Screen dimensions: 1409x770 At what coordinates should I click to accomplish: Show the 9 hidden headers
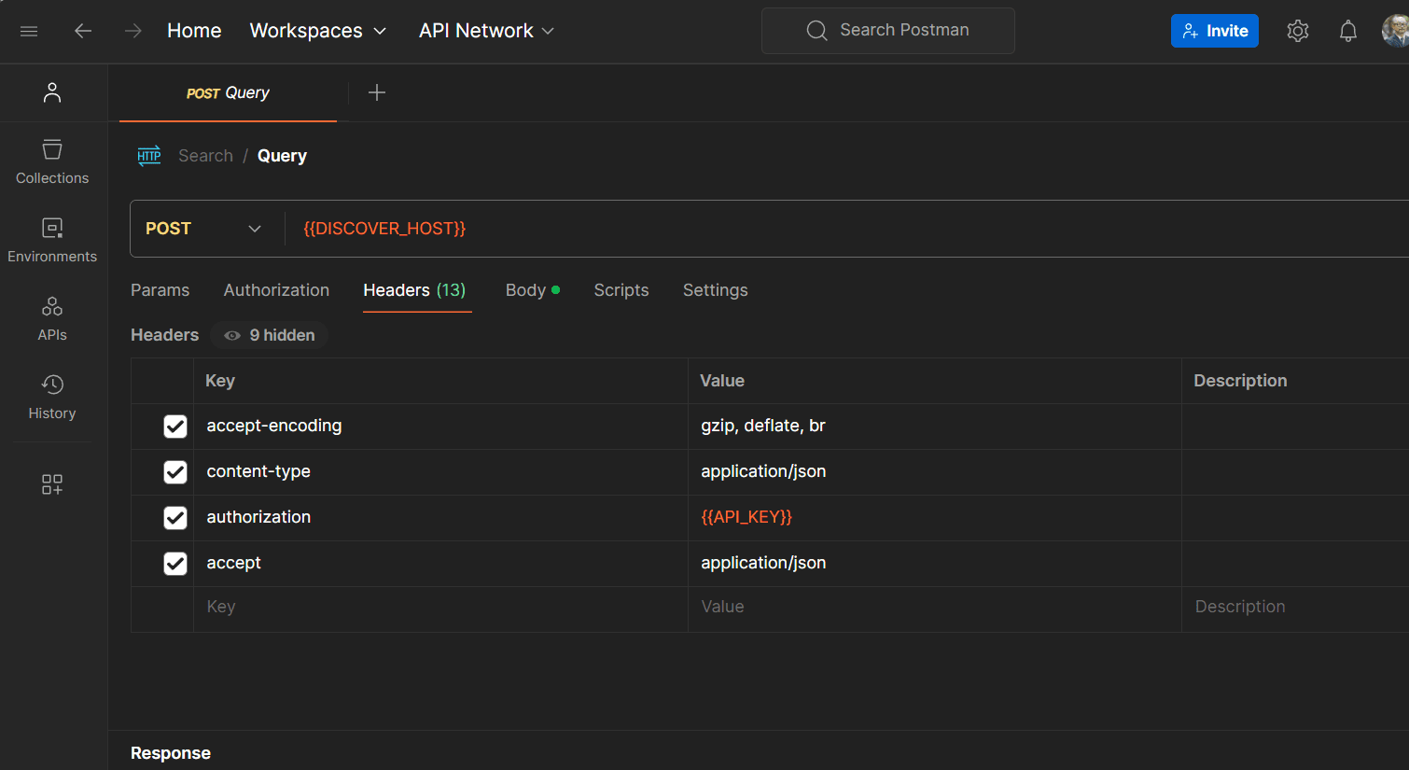click(x=270, y=335)
